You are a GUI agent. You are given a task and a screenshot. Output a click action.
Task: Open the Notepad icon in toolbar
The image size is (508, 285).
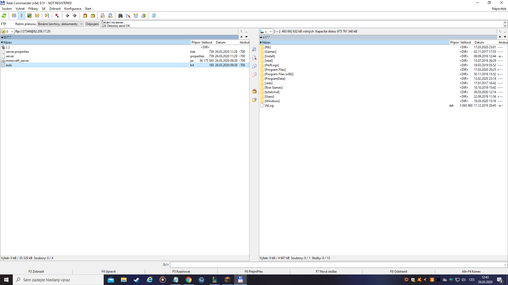(153, 16)
